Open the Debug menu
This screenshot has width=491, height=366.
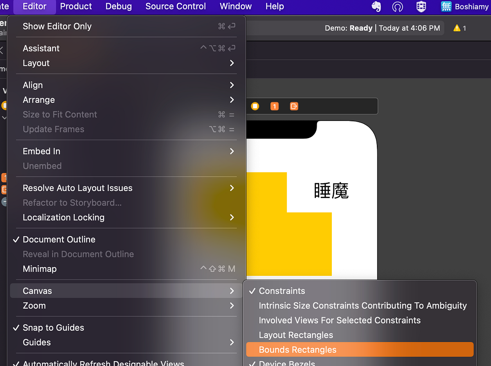click(118, 6)
